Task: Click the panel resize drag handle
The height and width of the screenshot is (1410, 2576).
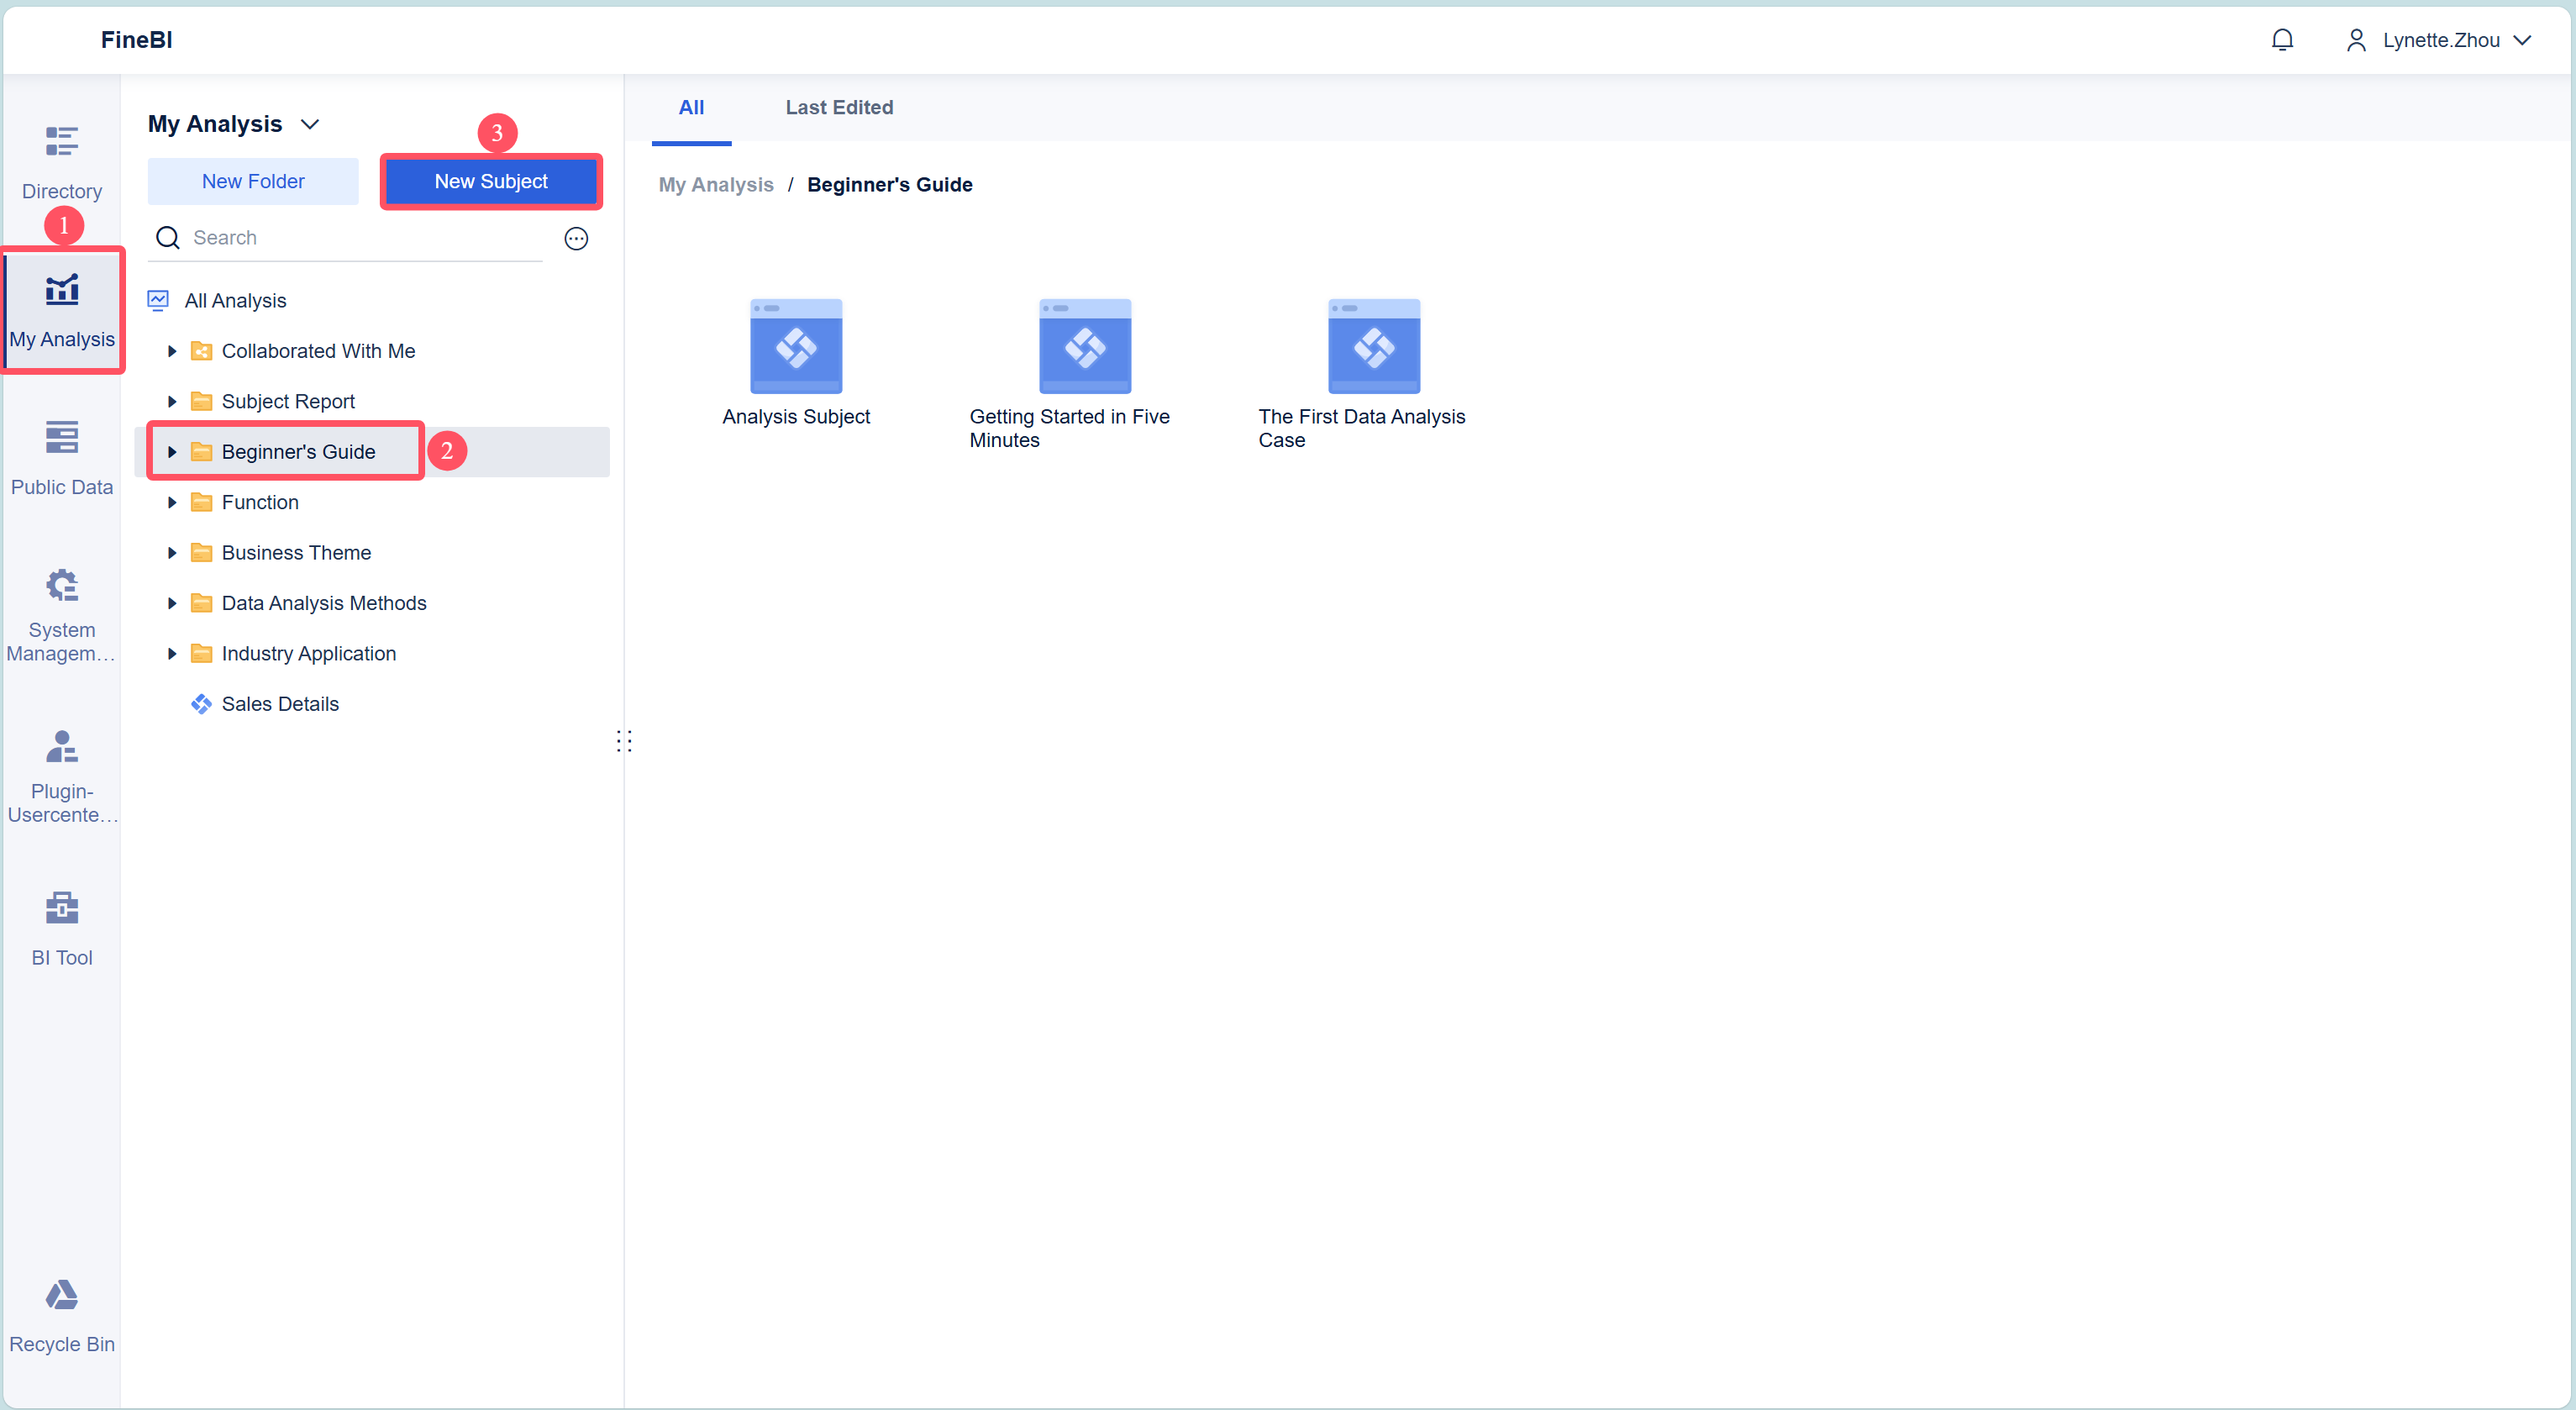Action: (624, 741)
